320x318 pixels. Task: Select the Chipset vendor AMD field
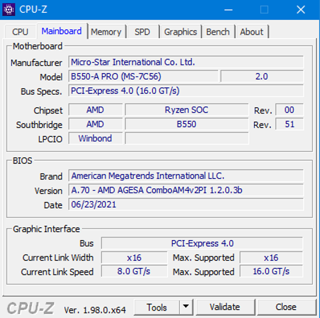coord(95,110)
